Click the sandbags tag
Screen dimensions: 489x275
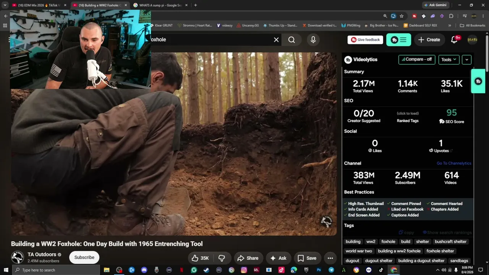(459, 261)
